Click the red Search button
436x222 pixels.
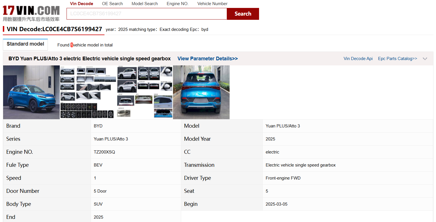tap(243, 14)
